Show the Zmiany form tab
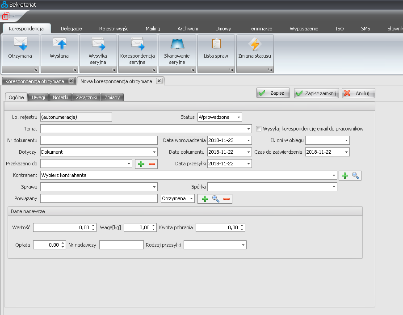This screenshot has width=403, height=315. [x=112, y=97]
